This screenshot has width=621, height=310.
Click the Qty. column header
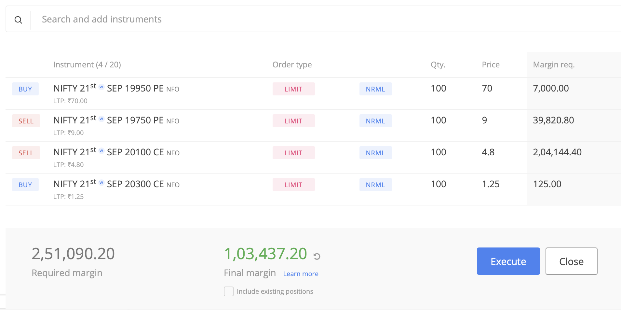(438, 65)
